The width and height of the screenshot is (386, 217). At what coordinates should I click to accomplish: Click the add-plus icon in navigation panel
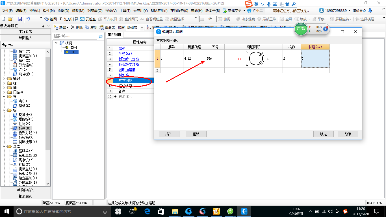(x=4, y=45)
